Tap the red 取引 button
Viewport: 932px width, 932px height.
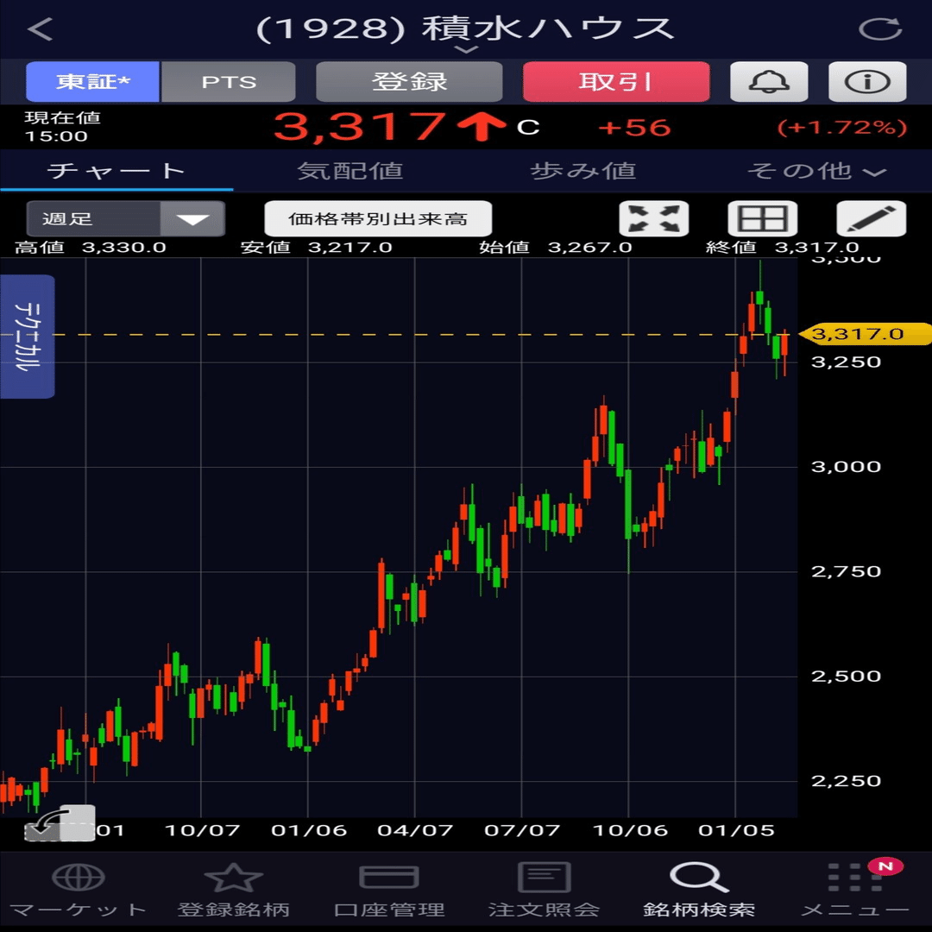pyautogui.click(x=616, y=81)
